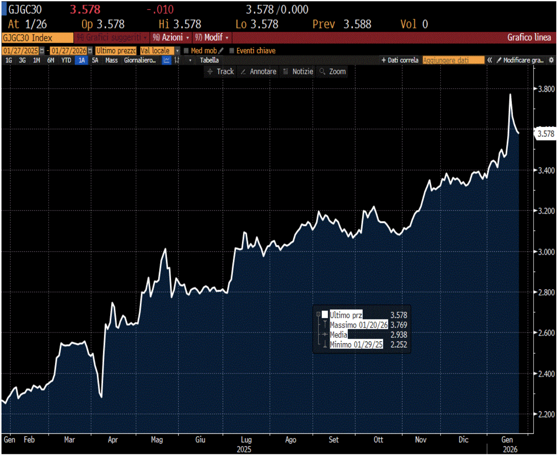The width and height of the screenshot is (559, 455).
Task: Click the Dati correla button
Action: [400, 60]
